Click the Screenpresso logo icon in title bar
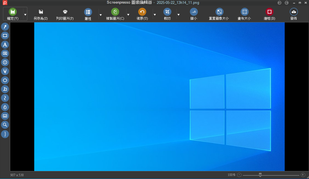The image size is (309, 179). coord(5,2)
